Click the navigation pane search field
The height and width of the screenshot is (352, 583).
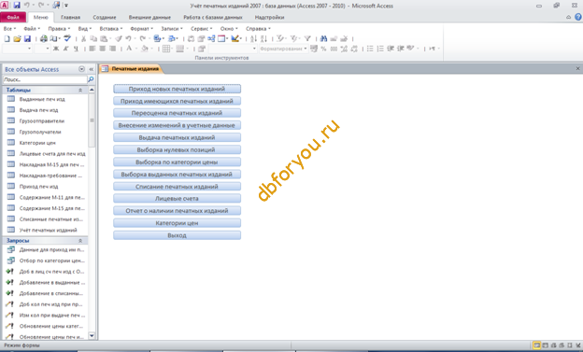(45, 79)
